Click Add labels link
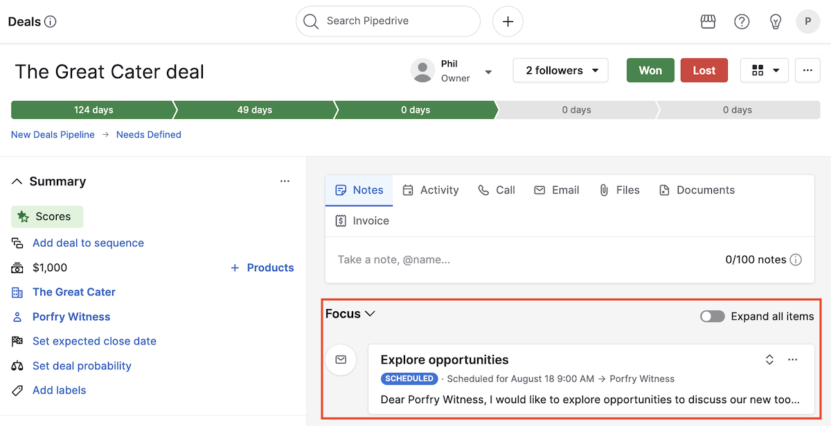Viewport: 831px width, 426px height. click(x=60, y=391)
